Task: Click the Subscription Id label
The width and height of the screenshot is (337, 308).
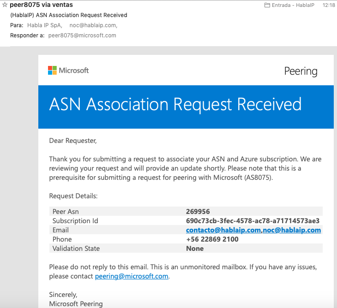Action: point(75,221)
